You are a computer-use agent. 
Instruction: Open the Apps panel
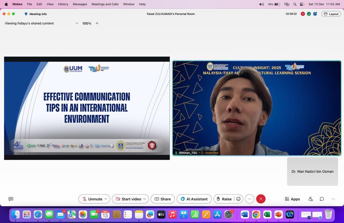tap(292, 199)
